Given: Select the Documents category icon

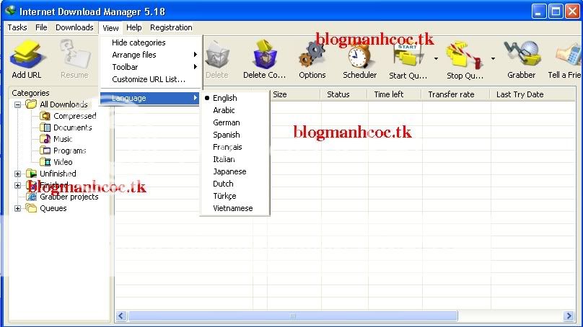Looking at the screenshot, I should (45, 127).
